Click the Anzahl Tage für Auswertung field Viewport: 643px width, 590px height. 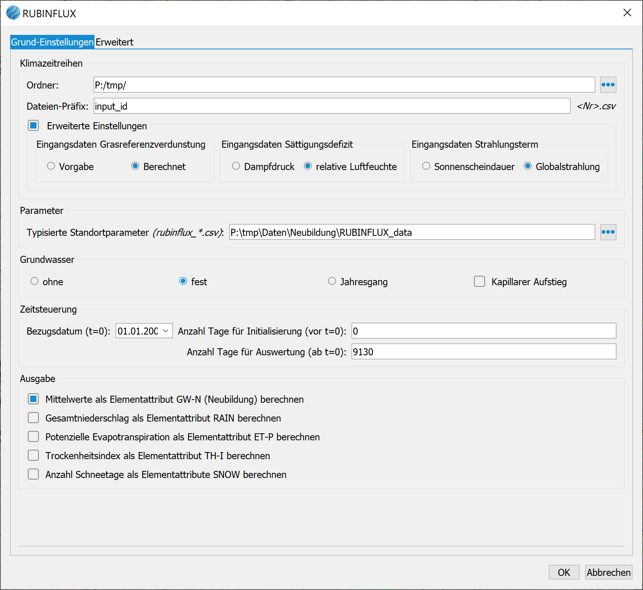[483, 352]
